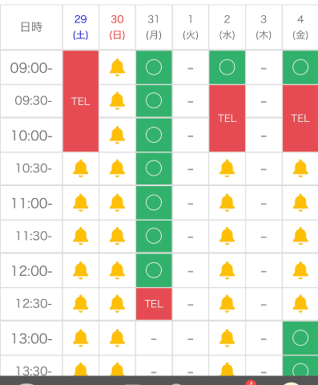Open the TEL slot Monday 31 at 12:30
The width and height of the screenshot is (318, 385).
[154, 304]
